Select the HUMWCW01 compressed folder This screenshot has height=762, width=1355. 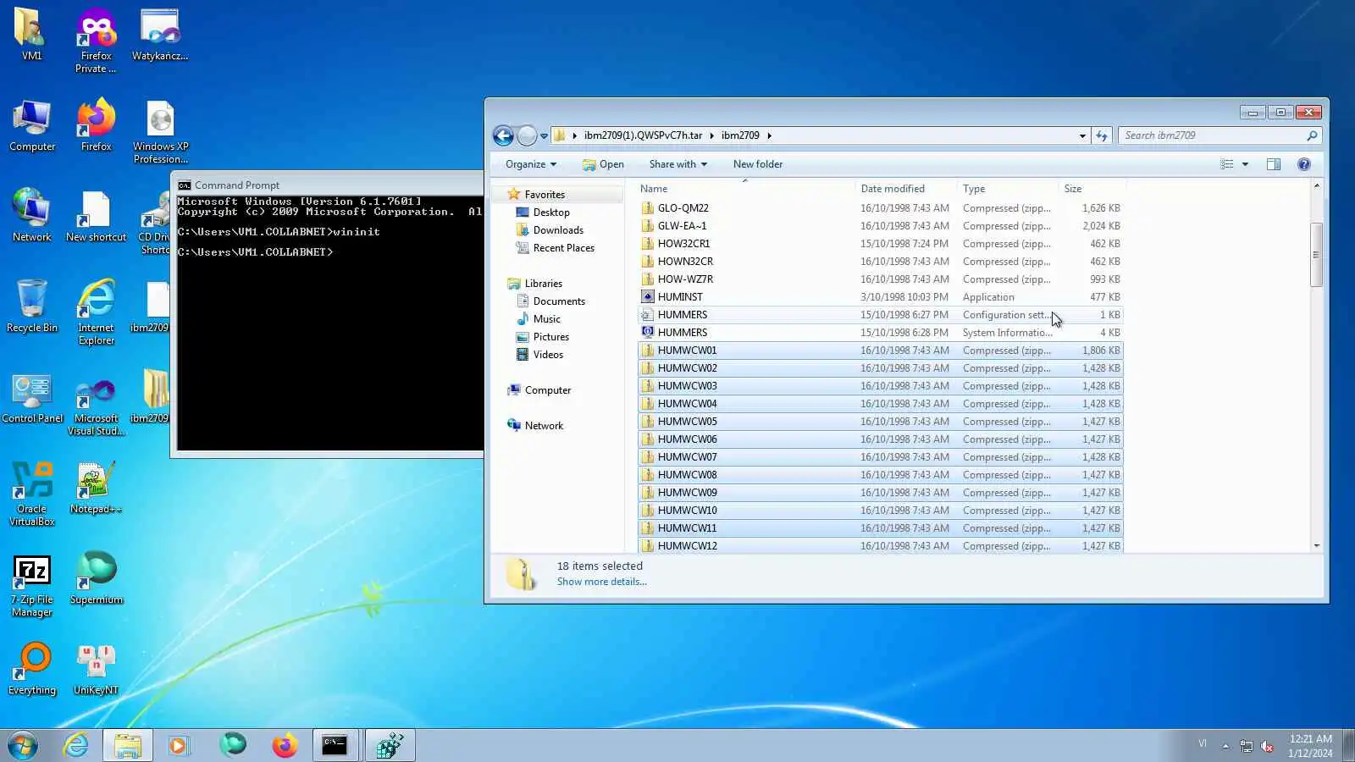click(x=881, y=351)
